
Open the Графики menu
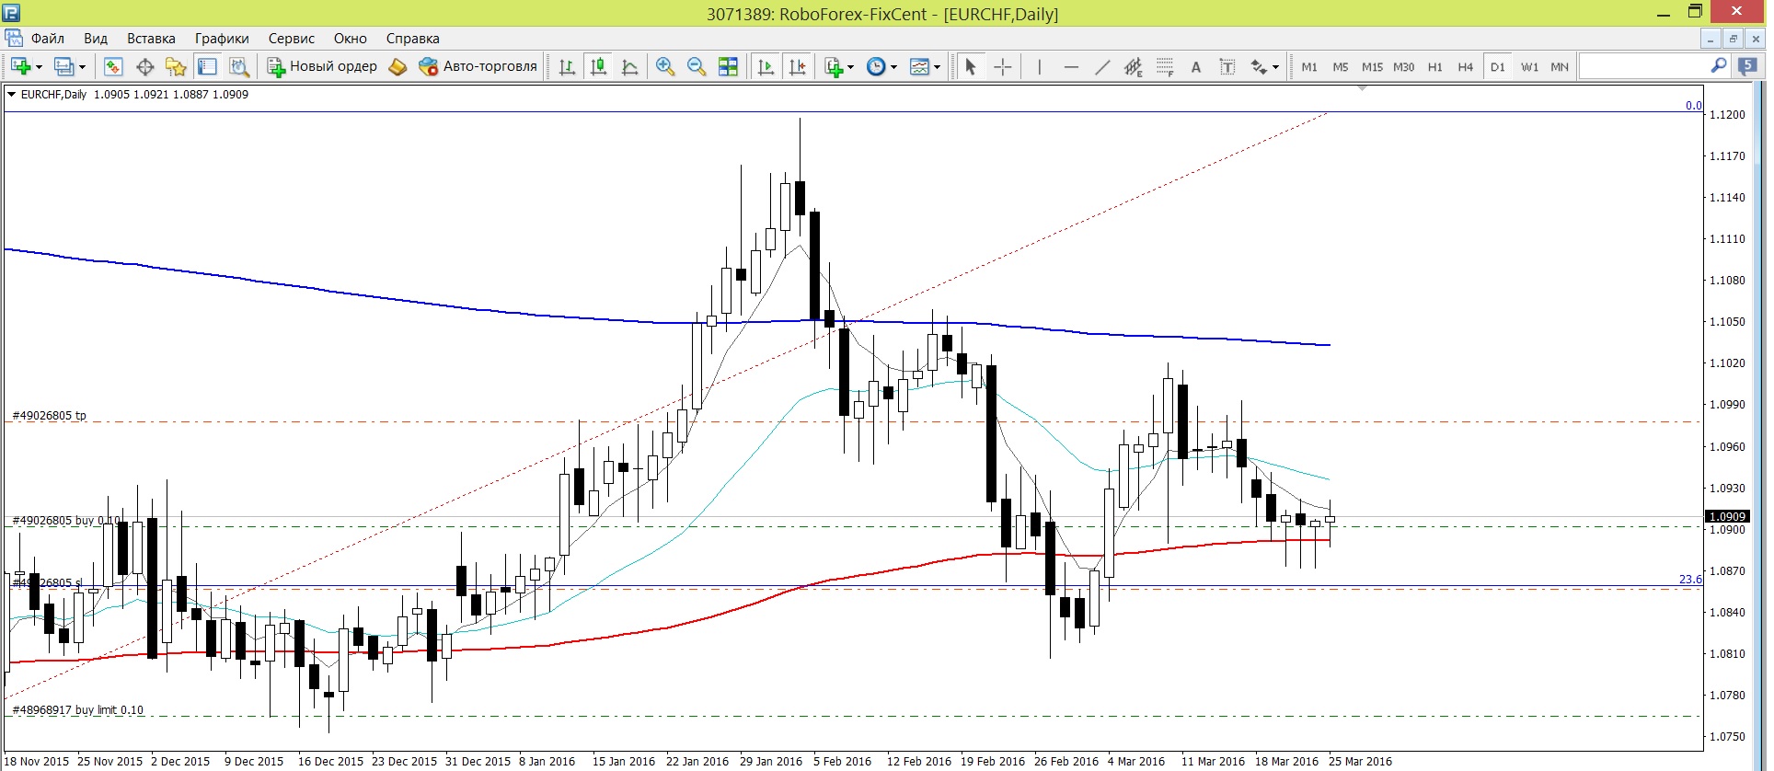(222, 39)
